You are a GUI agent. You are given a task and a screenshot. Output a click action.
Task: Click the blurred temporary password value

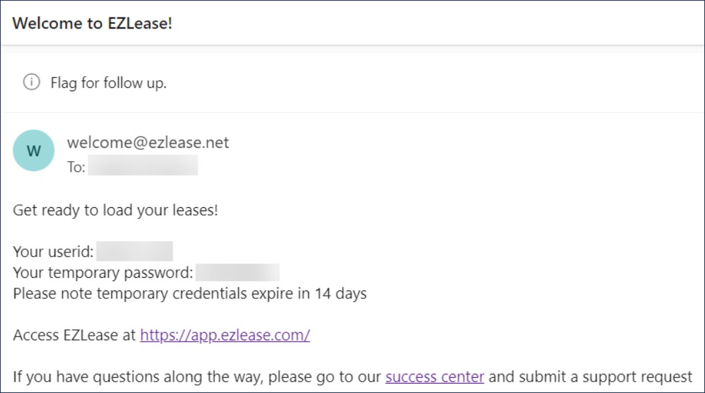237,272
